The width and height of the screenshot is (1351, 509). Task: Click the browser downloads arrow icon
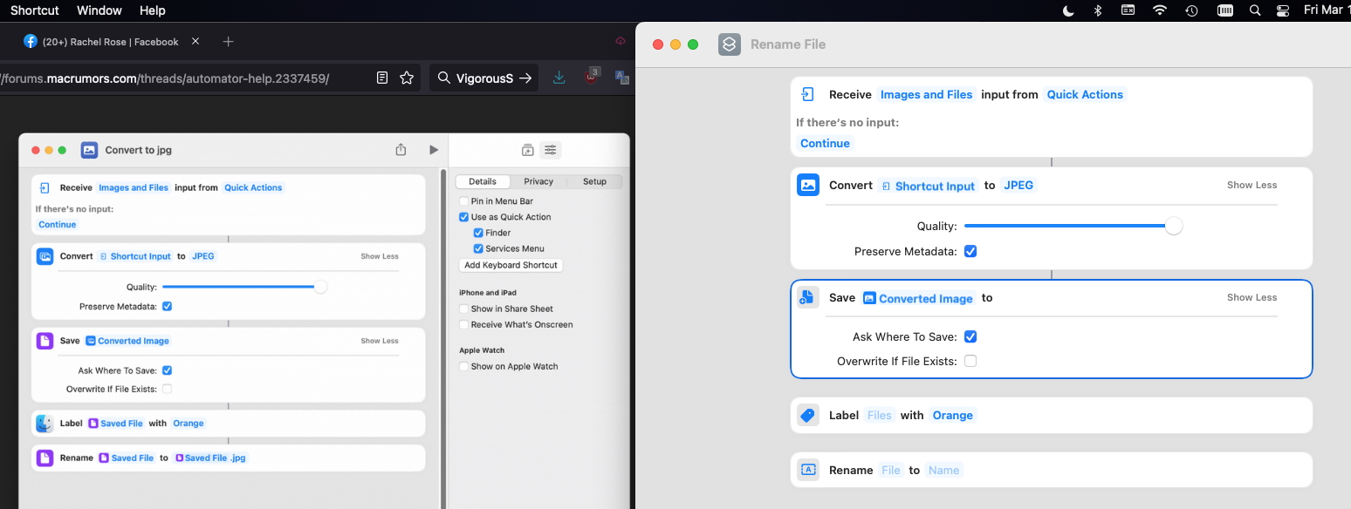pyautogui.click(x=559, y=78)
